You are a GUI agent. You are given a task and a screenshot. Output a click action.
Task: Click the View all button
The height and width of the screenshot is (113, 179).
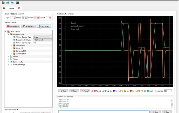tap(85, 91)
